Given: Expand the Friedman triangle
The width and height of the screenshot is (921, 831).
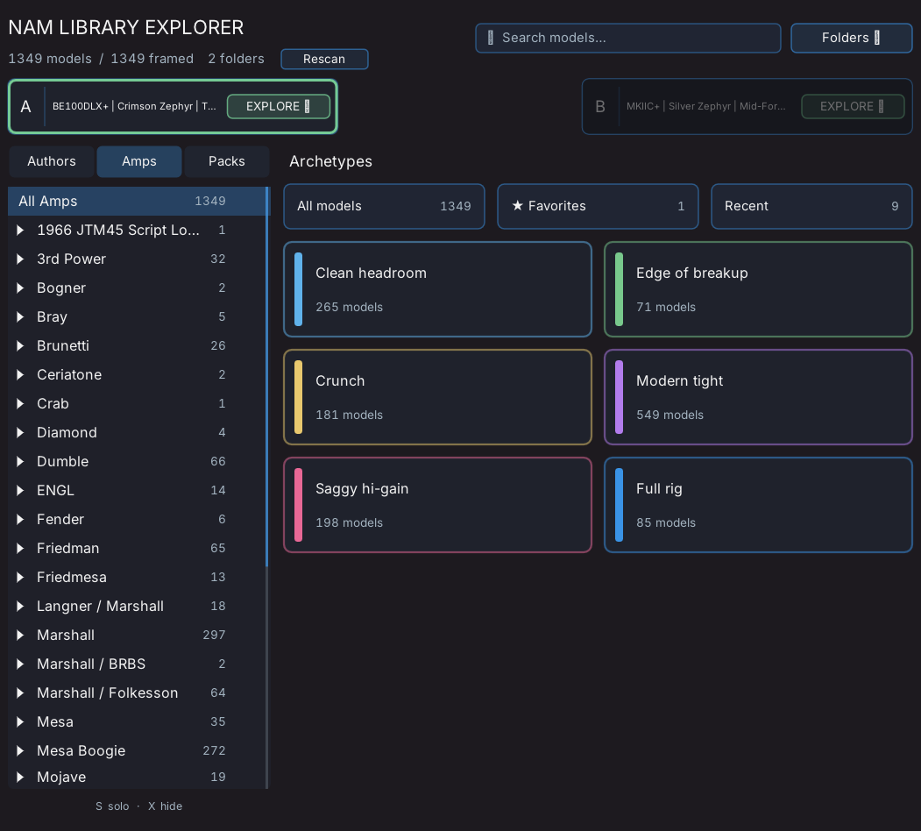Looking at the screenshot, I should coord(20,549).
